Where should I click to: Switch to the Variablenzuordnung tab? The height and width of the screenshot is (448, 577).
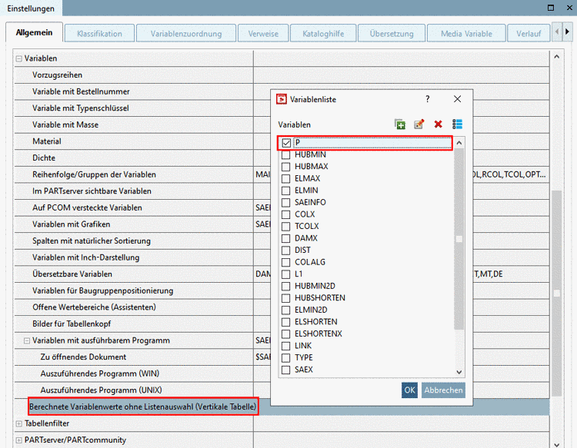(x=186, y=34)
